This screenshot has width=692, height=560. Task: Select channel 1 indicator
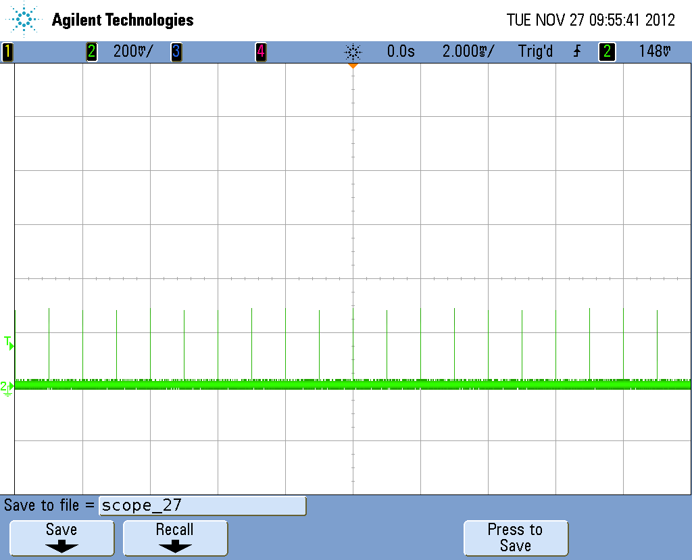point(7,51)
